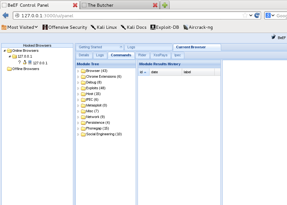Click the Exploit-DB bookmark icon
Image resolution: width=287 pixels, height=205 pixels.
(x=153, y=27)
